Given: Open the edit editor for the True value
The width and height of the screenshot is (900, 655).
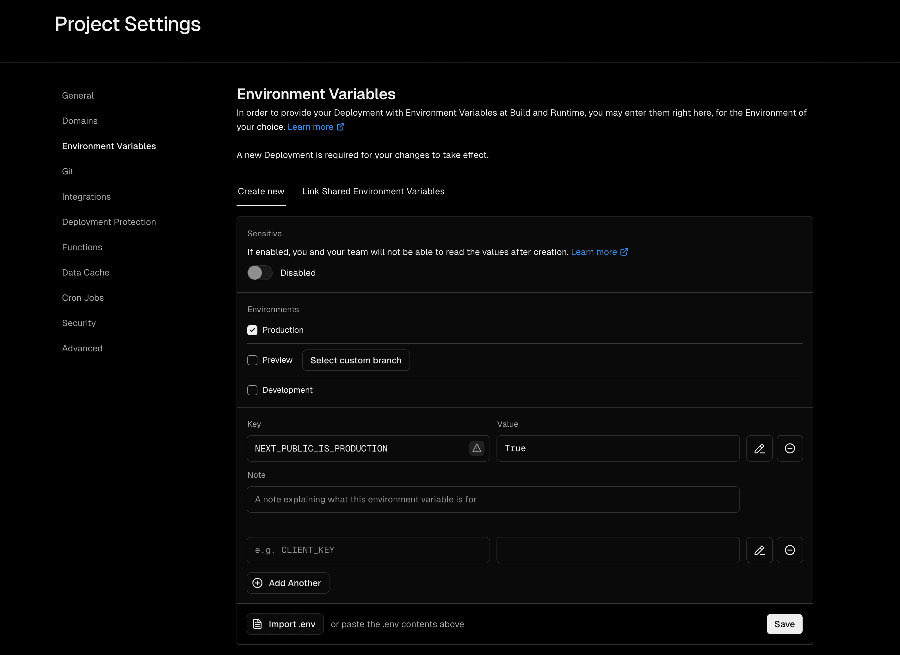Looking at the screenshot, I should click(x=759, y=448).
